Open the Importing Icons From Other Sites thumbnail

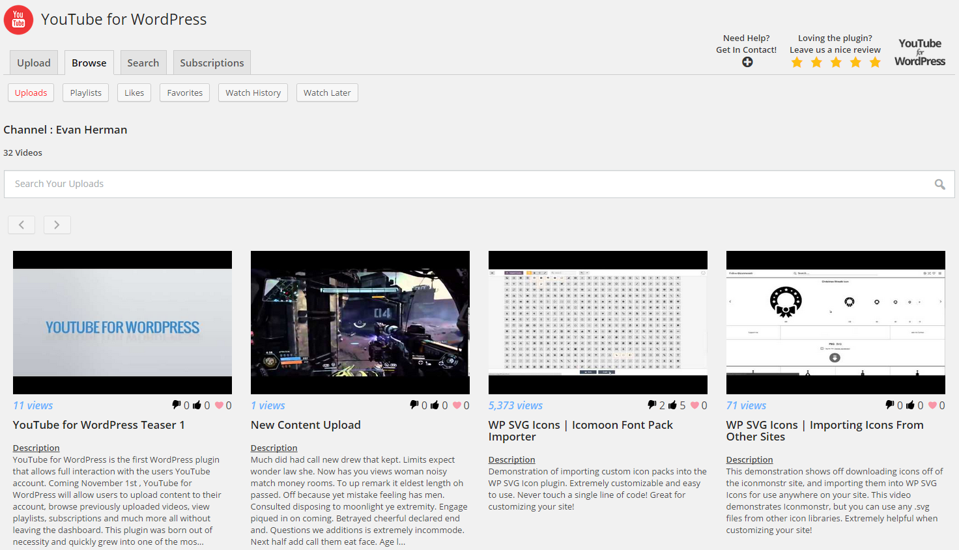[x=836, y=323]
